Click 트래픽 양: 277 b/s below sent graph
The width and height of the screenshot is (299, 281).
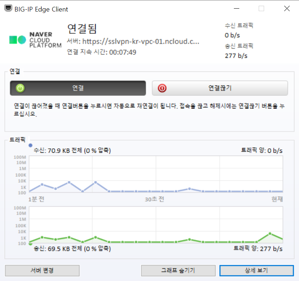point(258,249)
